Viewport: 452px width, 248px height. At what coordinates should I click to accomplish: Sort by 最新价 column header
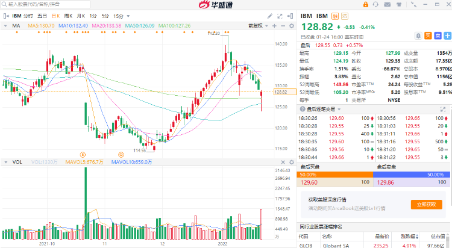(x=382, y=237)
